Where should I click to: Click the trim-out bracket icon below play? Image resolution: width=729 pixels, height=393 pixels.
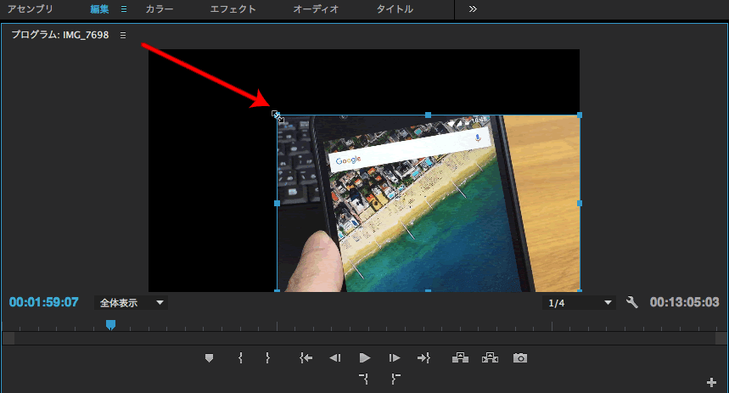pyautogui.click(x=395, y=379)
